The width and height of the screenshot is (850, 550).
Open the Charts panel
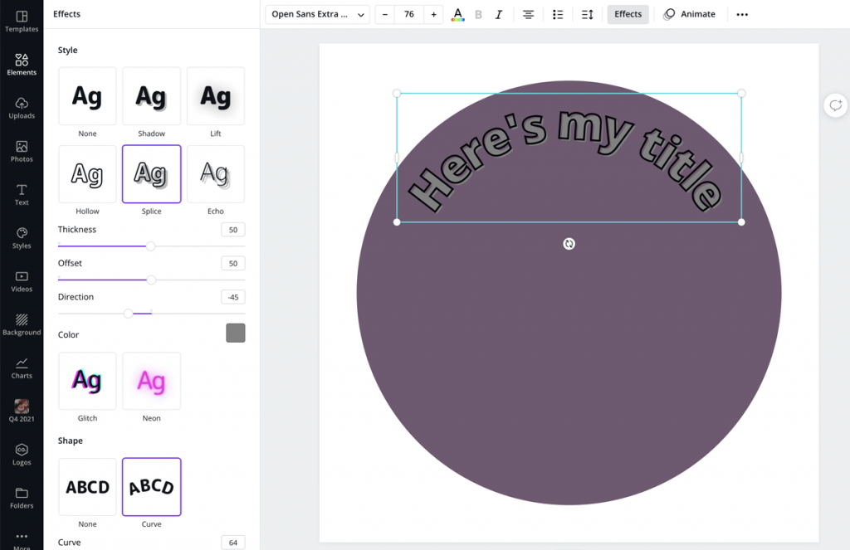(22, 367)
